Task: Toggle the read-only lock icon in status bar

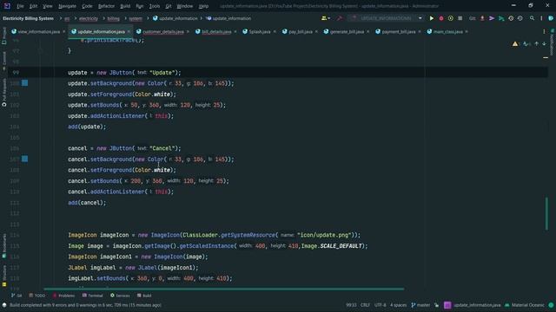Action: tap(436, 305)
